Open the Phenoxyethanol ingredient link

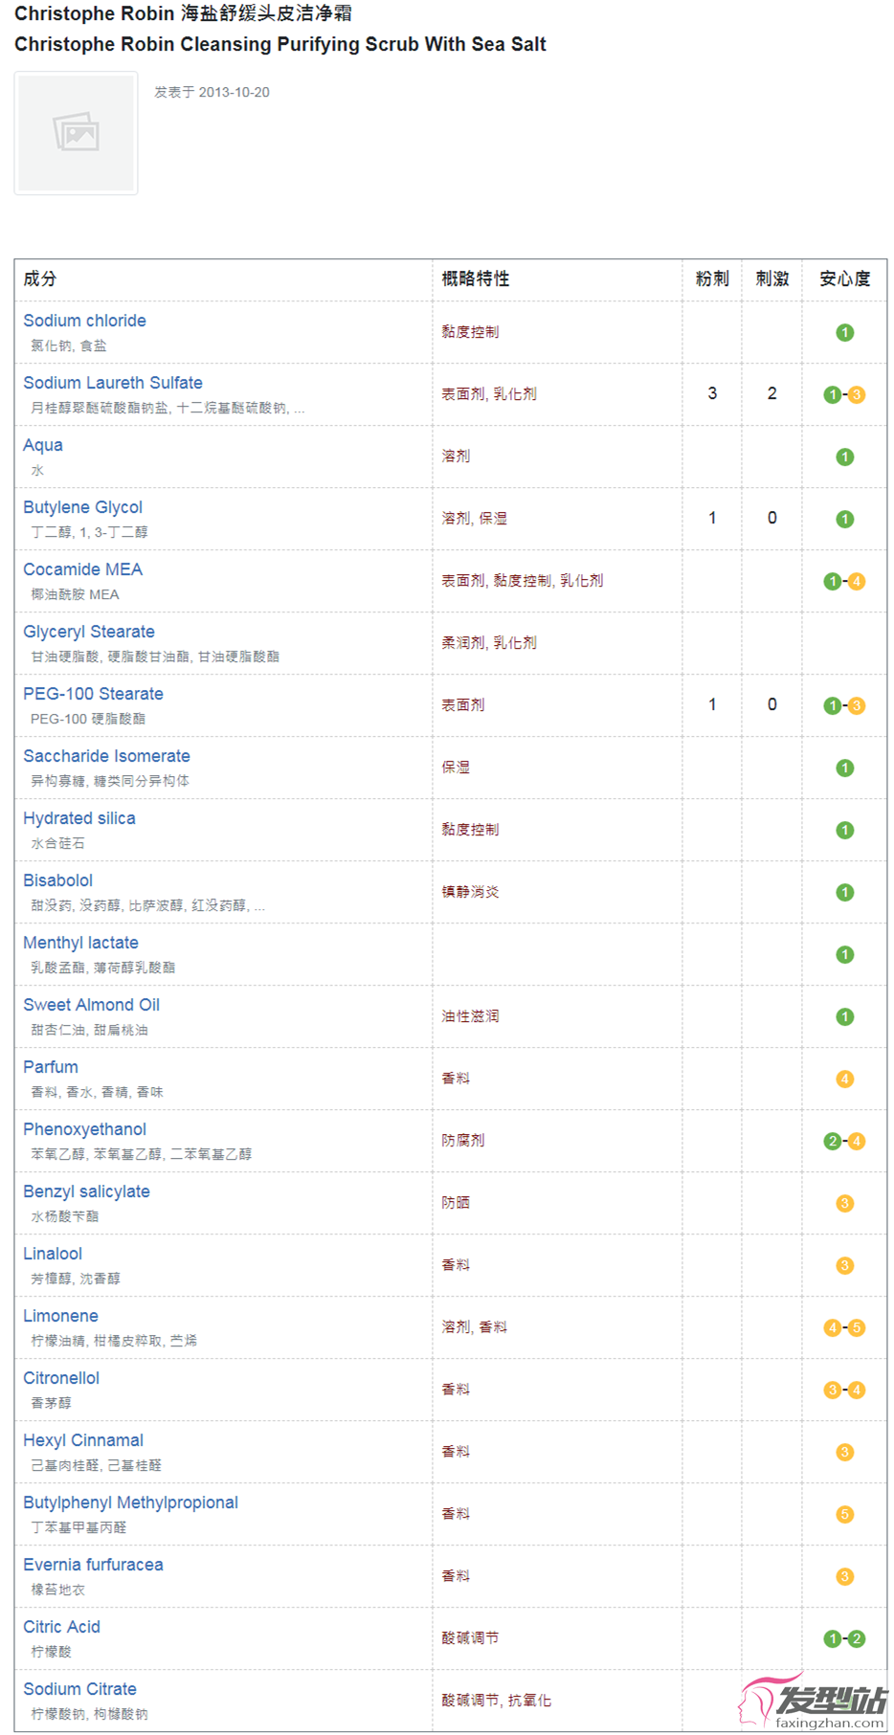(x=84, y=1129)
